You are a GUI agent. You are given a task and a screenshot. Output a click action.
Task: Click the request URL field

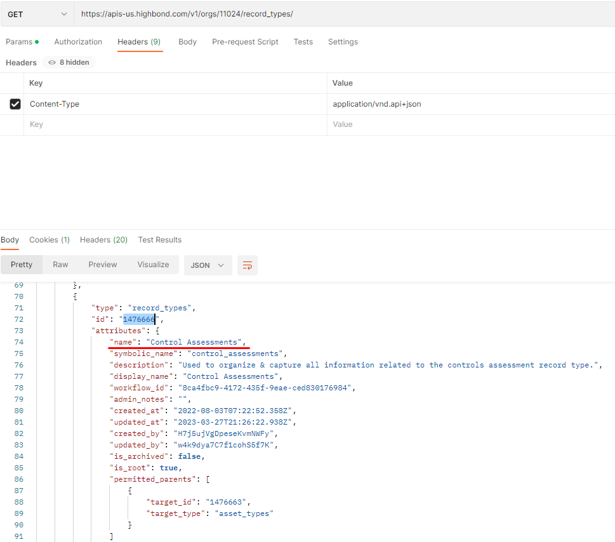coord(343,14)
